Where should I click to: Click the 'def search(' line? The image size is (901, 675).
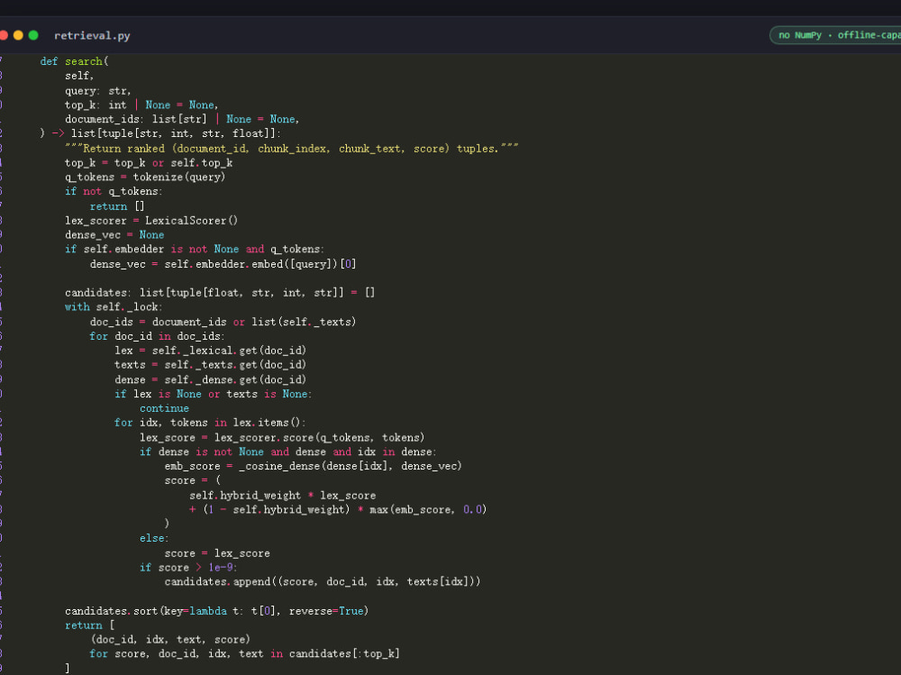pyautogui.click(x=74, y=61)
